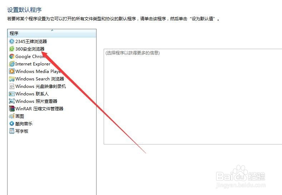Select 2345王牌浏览器 in the program list
Screen dimensions: 282x195
point(31,41)
